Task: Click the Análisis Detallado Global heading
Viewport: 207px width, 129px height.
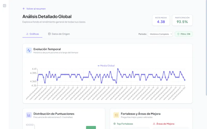Action: [47, 17]
